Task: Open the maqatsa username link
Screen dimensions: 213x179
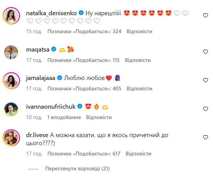Action: 38,50
